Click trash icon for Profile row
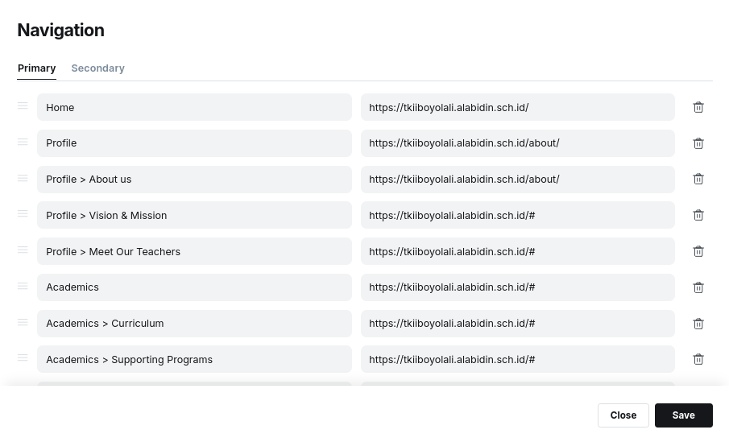 [x=698, y=143]
